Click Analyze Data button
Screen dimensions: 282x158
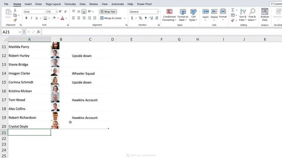coord(265,15)
